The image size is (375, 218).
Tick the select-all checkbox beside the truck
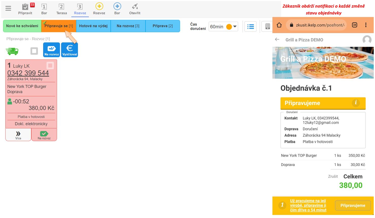point(34,51)
